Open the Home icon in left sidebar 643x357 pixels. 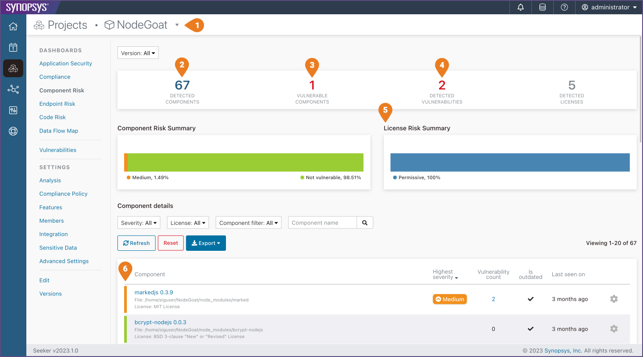click(13, 26)
